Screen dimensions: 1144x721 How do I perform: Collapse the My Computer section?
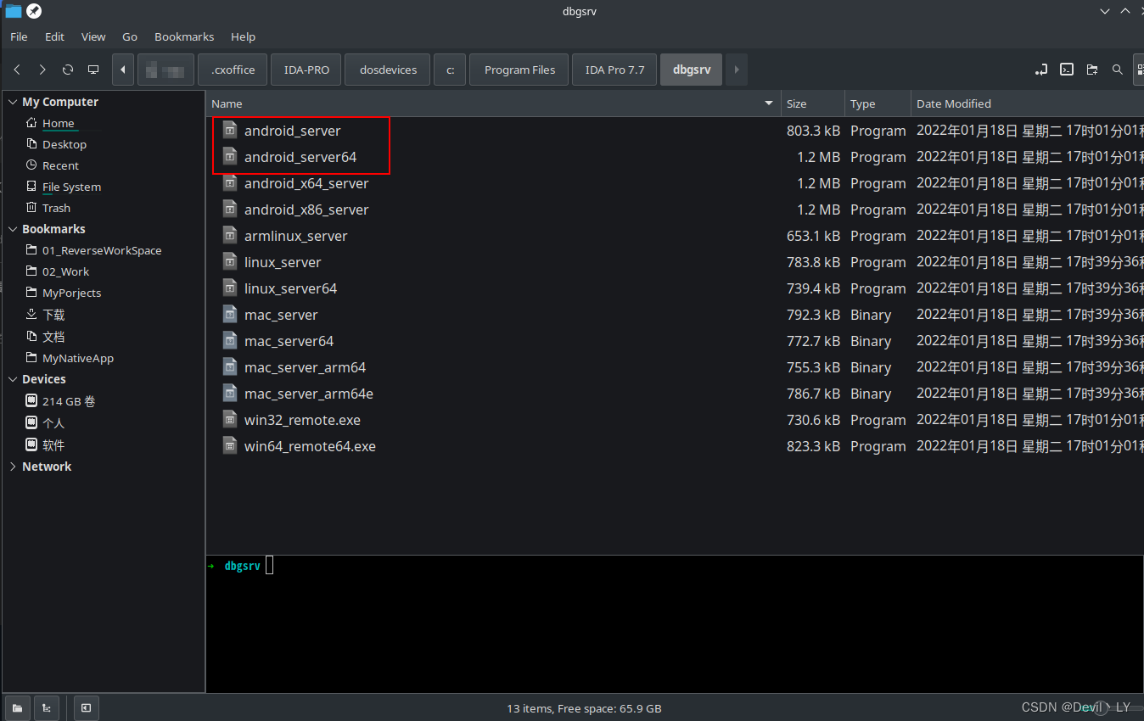(13, 102)
